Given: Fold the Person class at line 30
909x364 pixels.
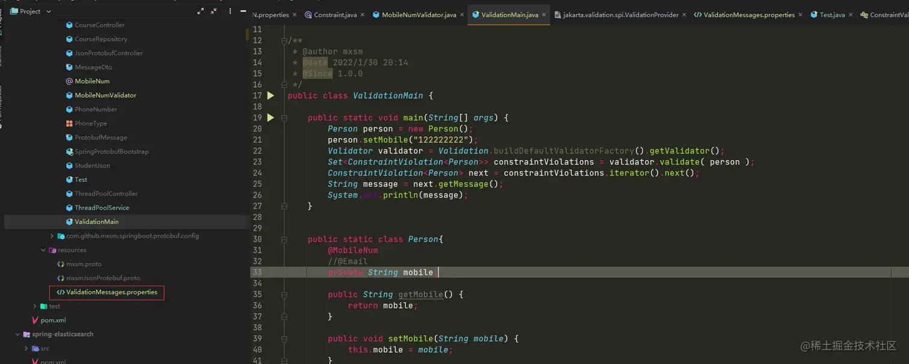Looking at the screenshot, I should (284, 239).
